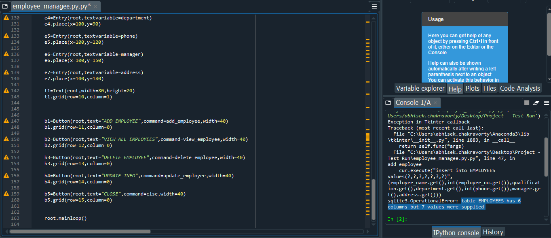Open the Console 1/A options hamburger menu
Screen dimensions: 551x238
click(547, 102)
